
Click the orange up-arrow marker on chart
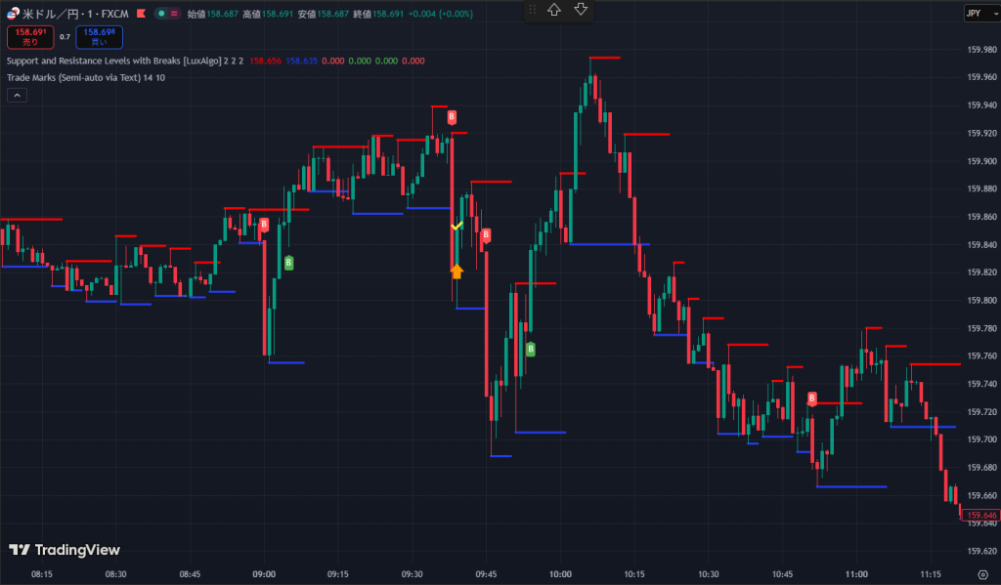(x=457, y=272)
